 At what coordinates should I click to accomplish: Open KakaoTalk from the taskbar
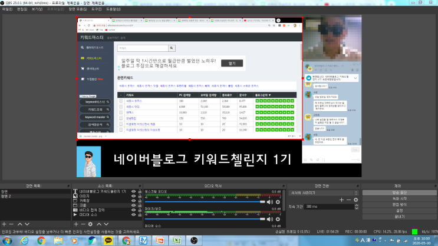click(x=108, y=241)
